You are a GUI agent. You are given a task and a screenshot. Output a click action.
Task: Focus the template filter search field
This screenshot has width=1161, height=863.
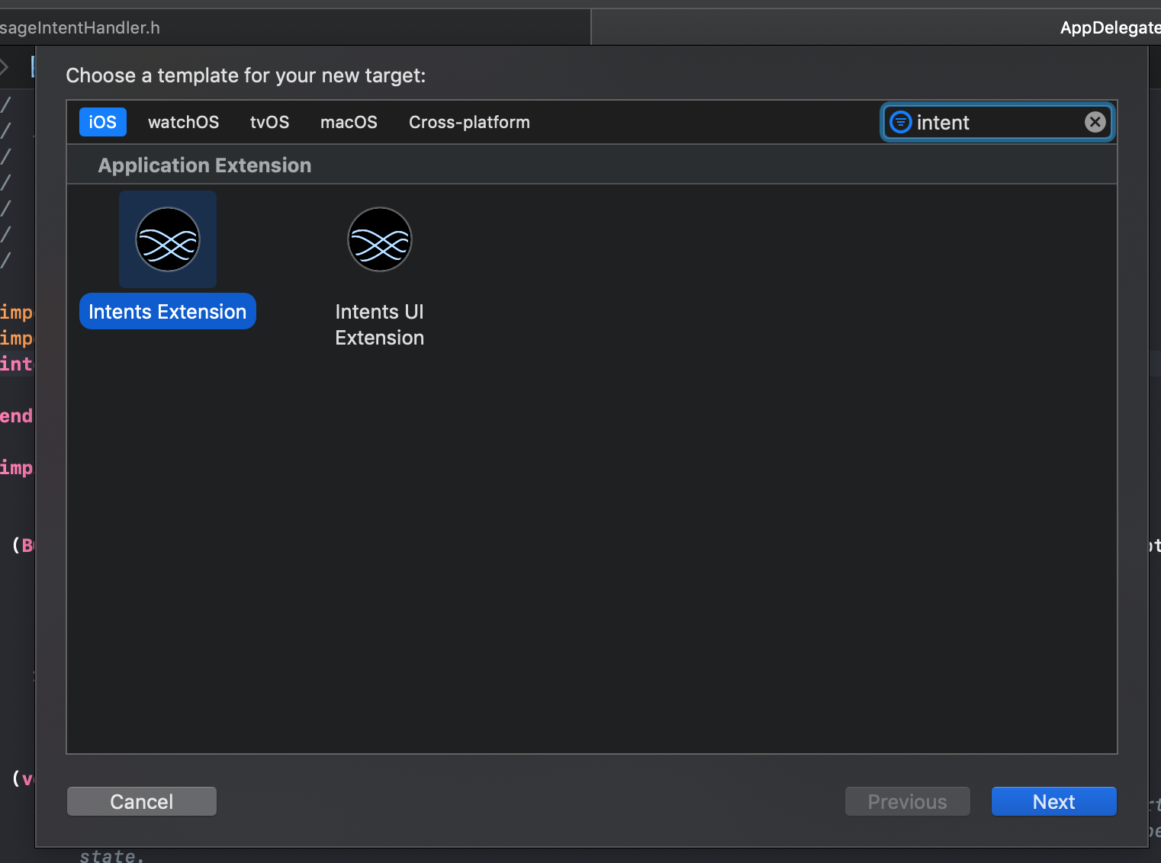click(998, 122)
